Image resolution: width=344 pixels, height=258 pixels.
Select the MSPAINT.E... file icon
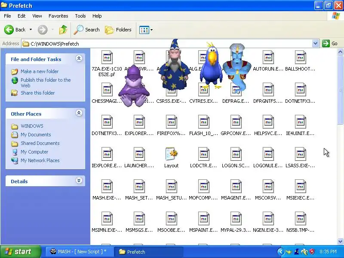[x=203, y=219]
